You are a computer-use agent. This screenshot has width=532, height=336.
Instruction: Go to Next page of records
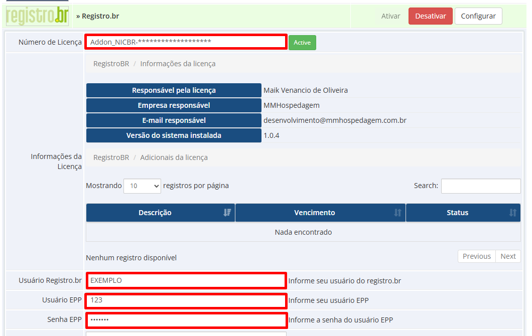pos(508,256)
